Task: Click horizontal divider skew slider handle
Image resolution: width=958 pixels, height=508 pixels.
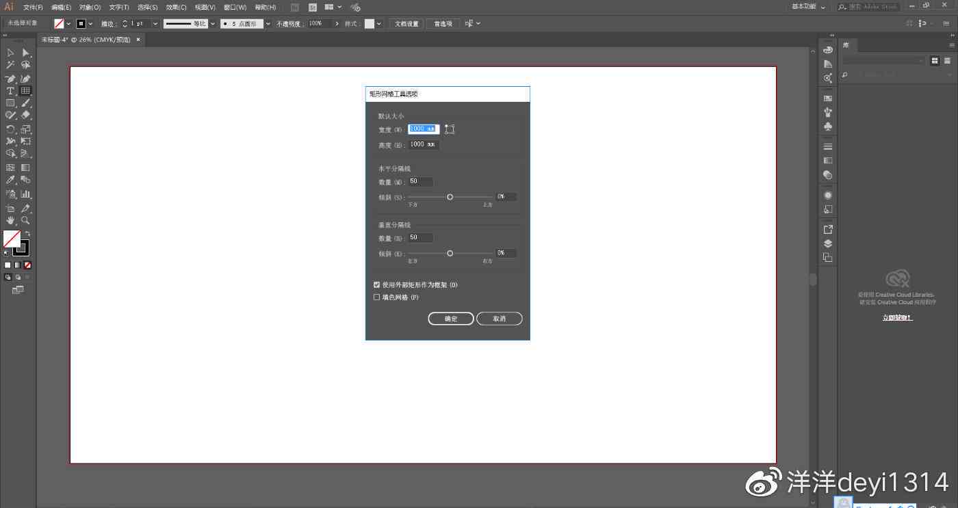Action: 450,197
